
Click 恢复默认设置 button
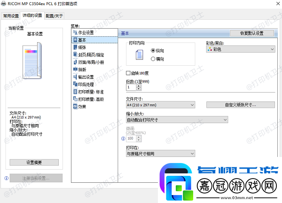point(252,33)
